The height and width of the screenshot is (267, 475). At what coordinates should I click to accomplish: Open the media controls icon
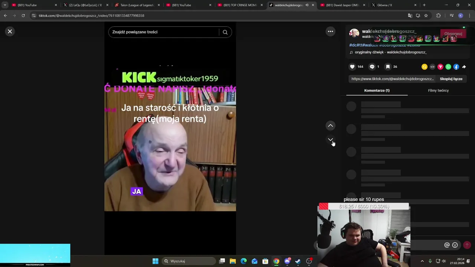452,16
